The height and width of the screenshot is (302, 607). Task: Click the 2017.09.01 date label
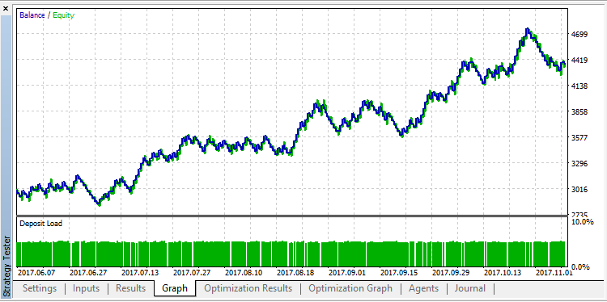tap(347, 273)
